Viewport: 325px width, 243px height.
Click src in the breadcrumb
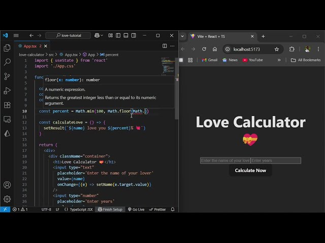point(51,55)
